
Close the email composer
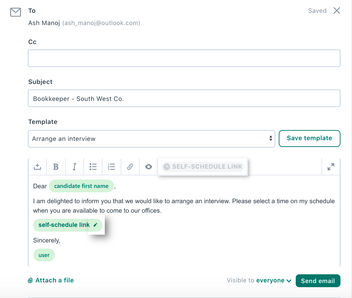[x=336, y=10]
